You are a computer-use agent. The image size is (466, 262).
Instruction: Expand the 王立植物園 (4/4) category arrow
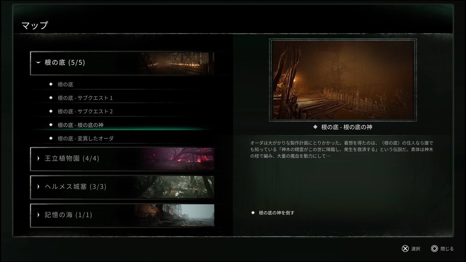click(x=38, y=158)
